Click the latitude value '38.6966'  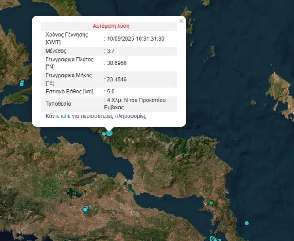pyautogui.click(x=117, y=63)
